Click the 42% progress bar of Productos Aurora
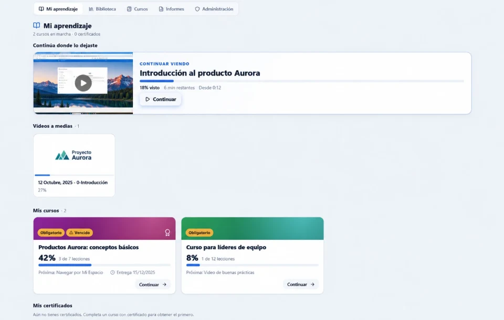The height and width of the screenshot is (320, 504). coord(104,265)
